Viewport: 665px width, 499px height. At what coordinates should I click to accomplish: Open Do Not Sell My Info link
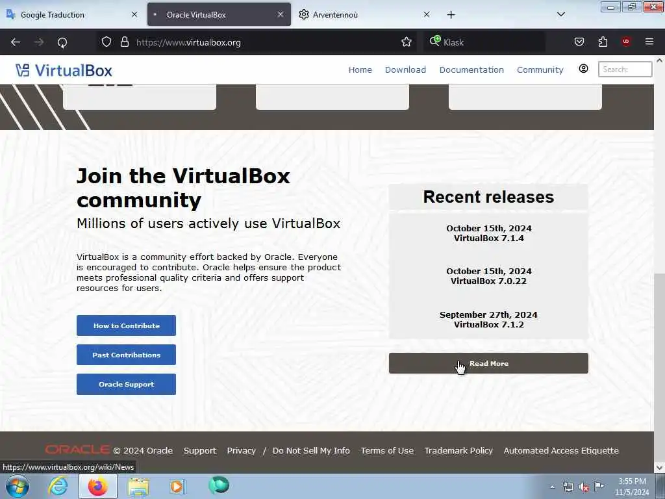pos(311,451)
